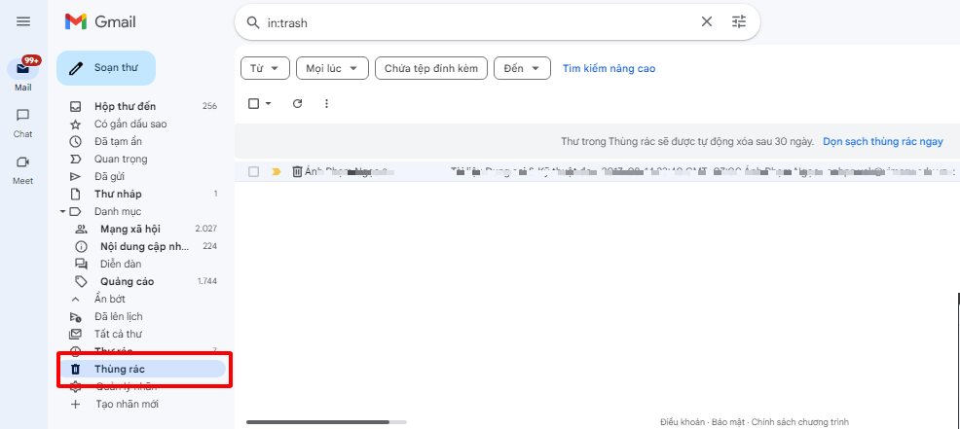The image size is (960, 429).
Task: Click the Refresh icon in toolbar
Action: click(x=298, y=103)
